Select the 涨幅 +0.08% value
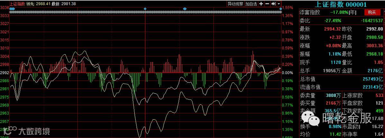Image resolution: width=385 pixels, height=138 pixels. point(334,46)
